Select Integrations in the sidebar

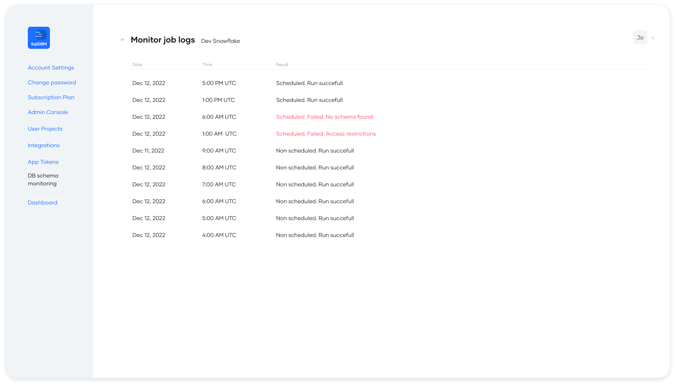click(43, 145)
